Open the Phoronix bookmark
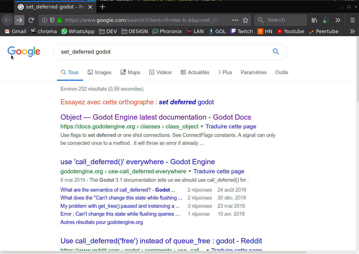This screenshot has height=254, width=359. point(167,31)
